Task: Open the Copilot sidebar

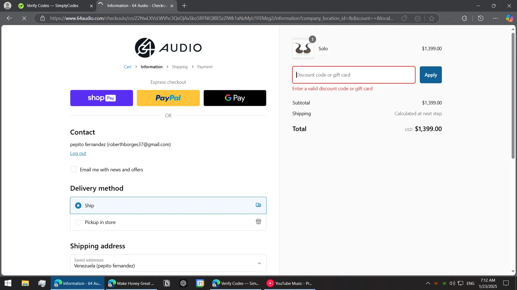Action: (x=509, y=18)
